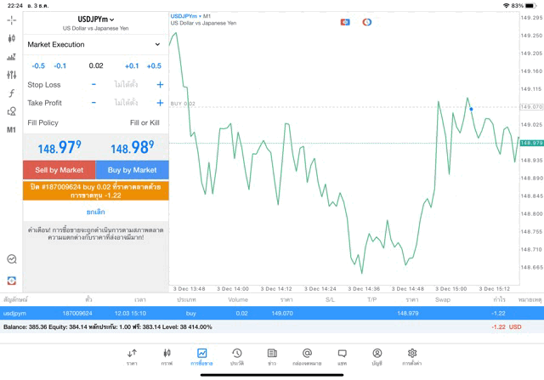This screenshot has height=380, width=544.
Task: Open chart settings sliders icon
Action: click(11, 75)
